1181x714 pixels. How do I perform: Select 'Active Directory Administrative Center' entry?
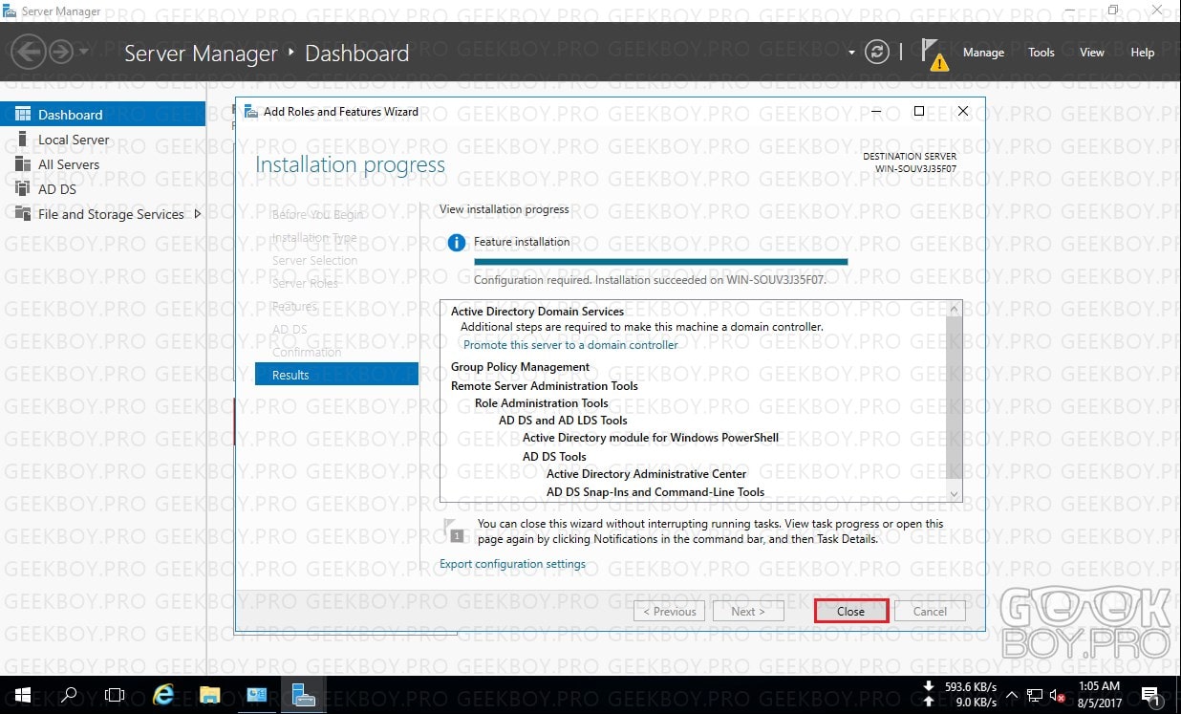(646, 474)
